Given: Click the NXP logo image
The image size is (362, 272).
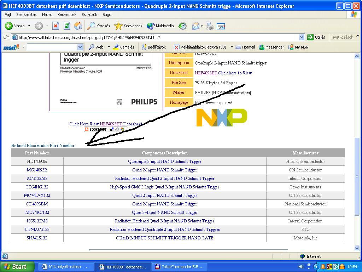Looking at the screenshot, I should [x=222, y=118].
